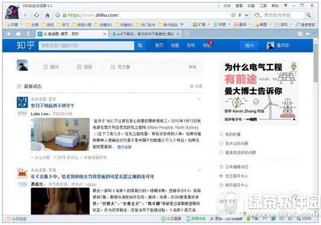Open the 坐月子到底科不科学 question link
Viewport: 321px width, 225px height.
point(53,106)
